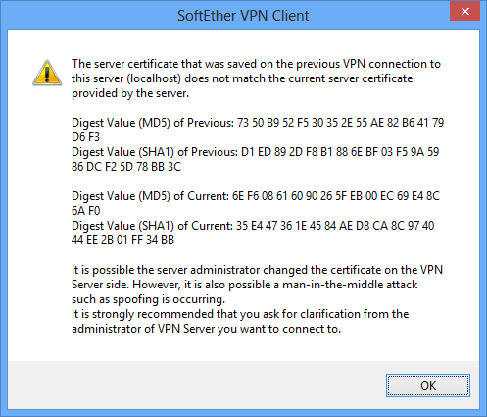Viewport: 487px width, 417px height.
Task: Click the 'strongly recommended' advice line
Action: [240, 314]
